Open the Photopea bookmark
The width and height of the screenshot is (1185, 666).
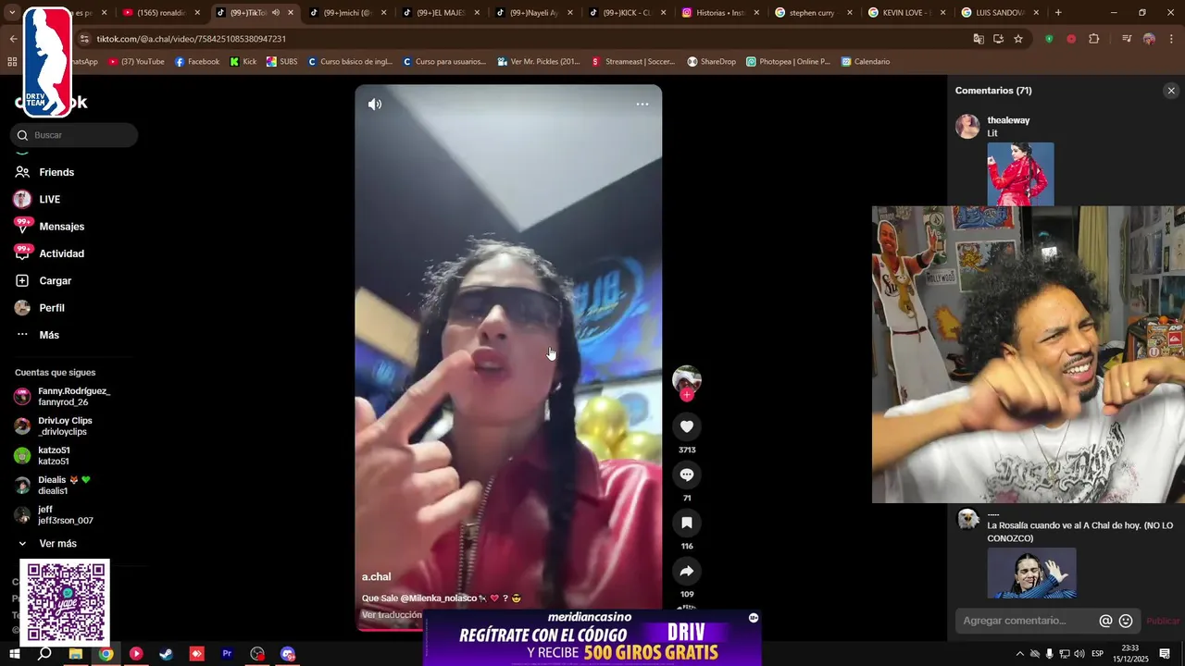click(x=787, y=62)
